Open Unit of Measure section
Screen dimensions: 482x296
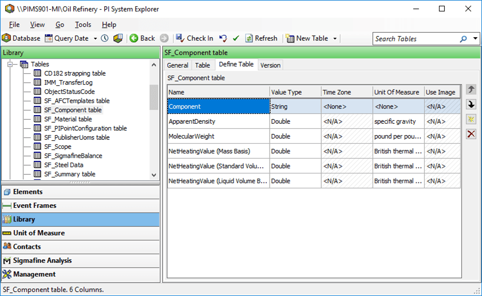[x=81, y=233]
